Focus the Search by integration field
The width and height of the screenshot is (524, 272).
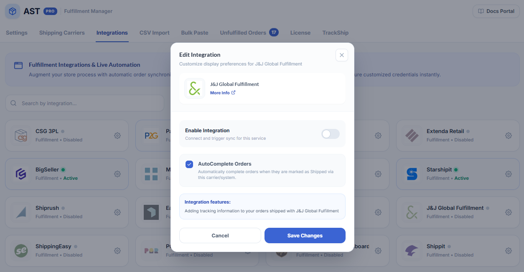85,103
